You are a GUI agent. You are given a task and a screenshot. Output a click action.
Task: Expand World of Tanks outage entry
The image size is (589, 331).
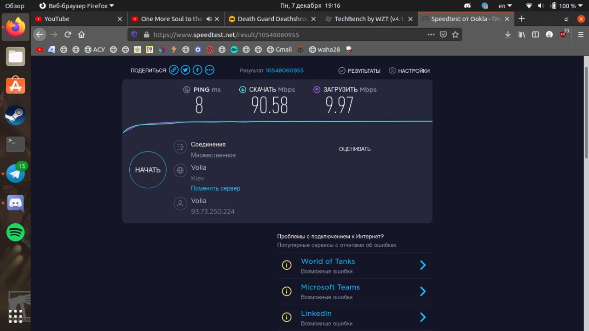tap(423, 265)
